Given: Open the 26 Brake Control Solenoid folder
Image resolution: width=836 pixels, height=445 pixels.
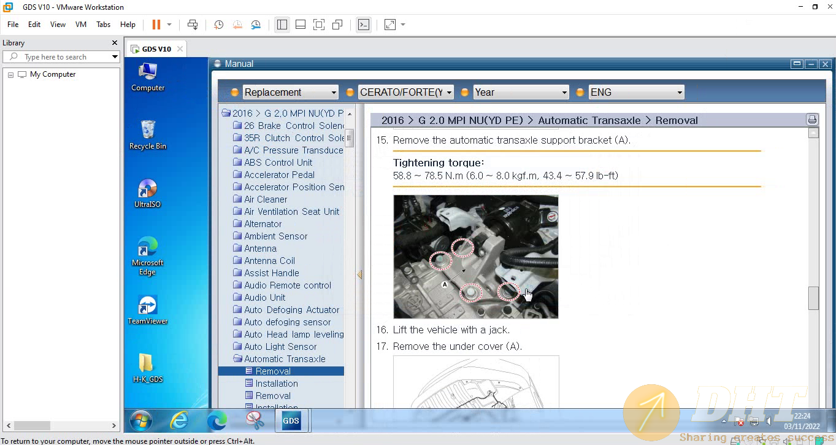Looking at the screenshot, I should pos(289,126).
